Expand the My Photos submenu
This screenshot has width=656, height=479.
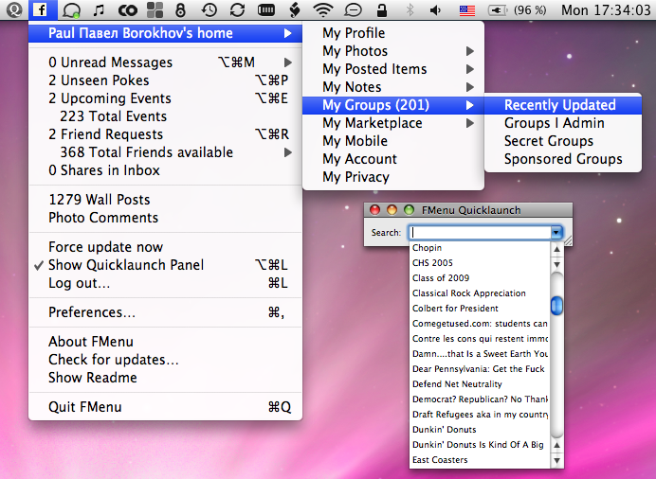click(x=393, y=51)
